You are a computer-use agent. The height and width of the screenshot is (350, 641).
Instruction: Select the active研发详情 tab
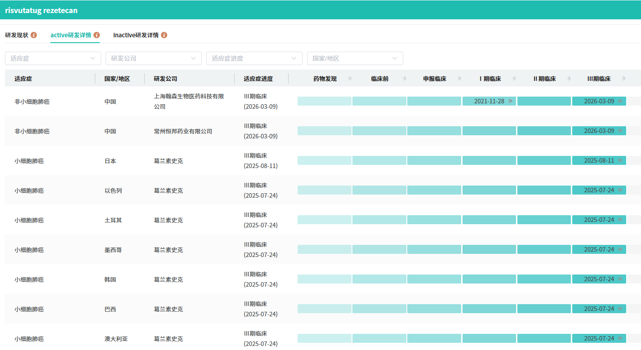click(71, 35)
